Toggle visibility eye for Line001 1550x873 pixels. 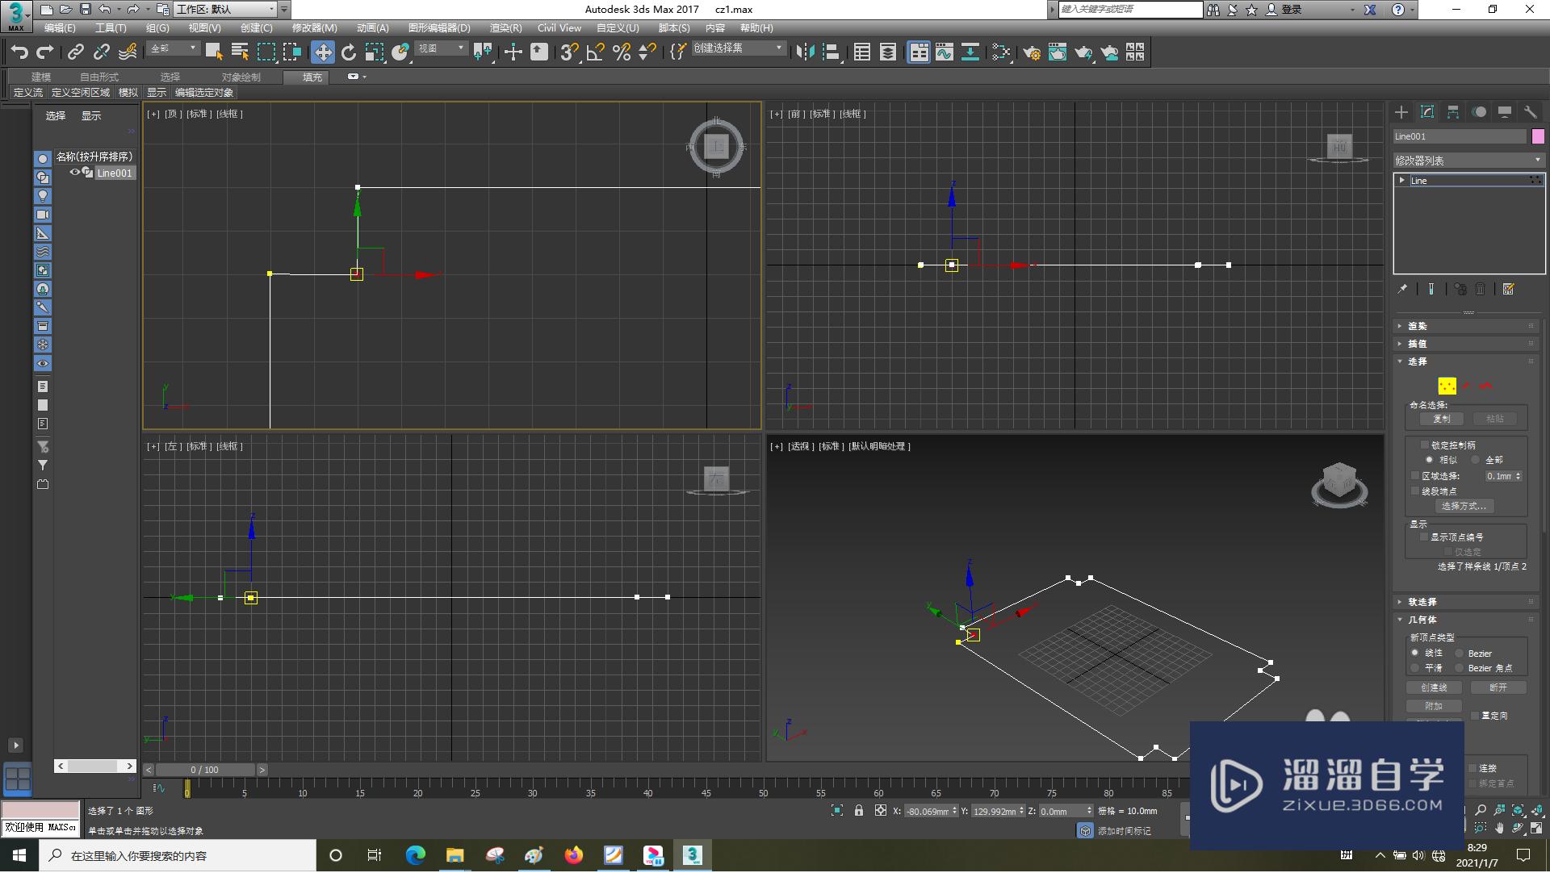pyautogui.click(x=75, y=173)
